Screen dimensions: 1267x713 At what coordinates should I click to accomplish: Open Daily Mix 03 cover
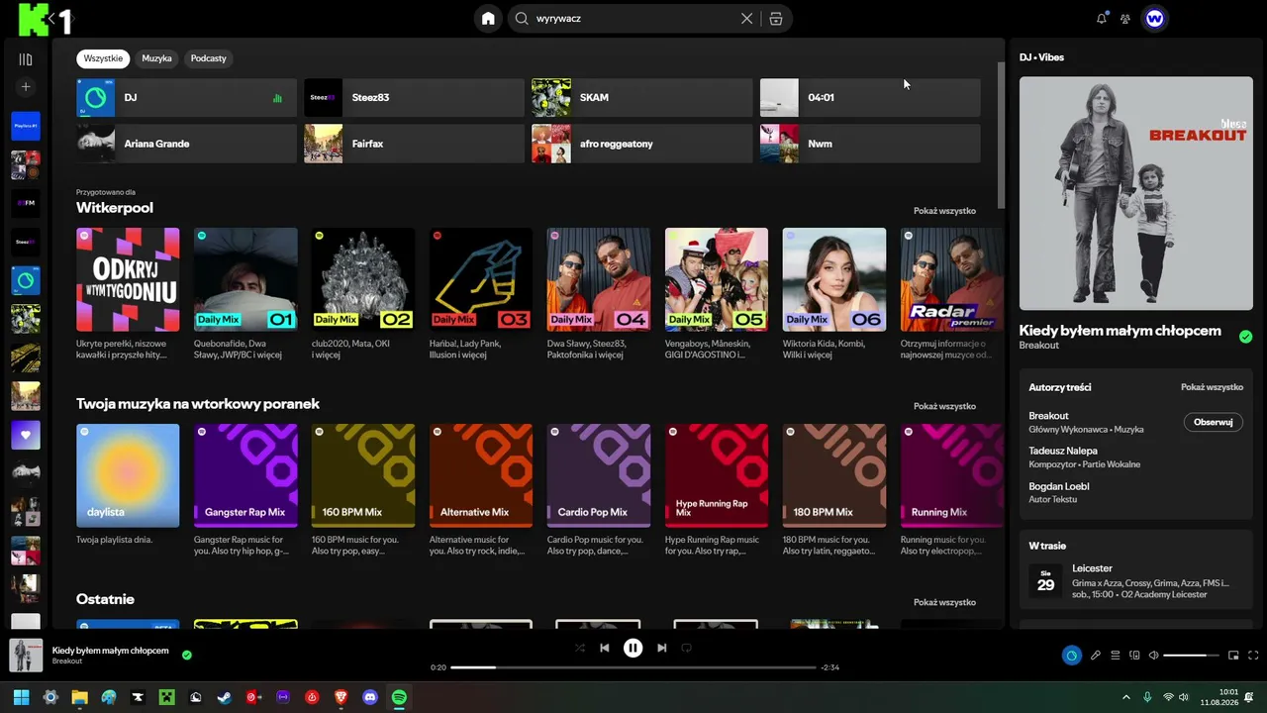pos(481,279)
